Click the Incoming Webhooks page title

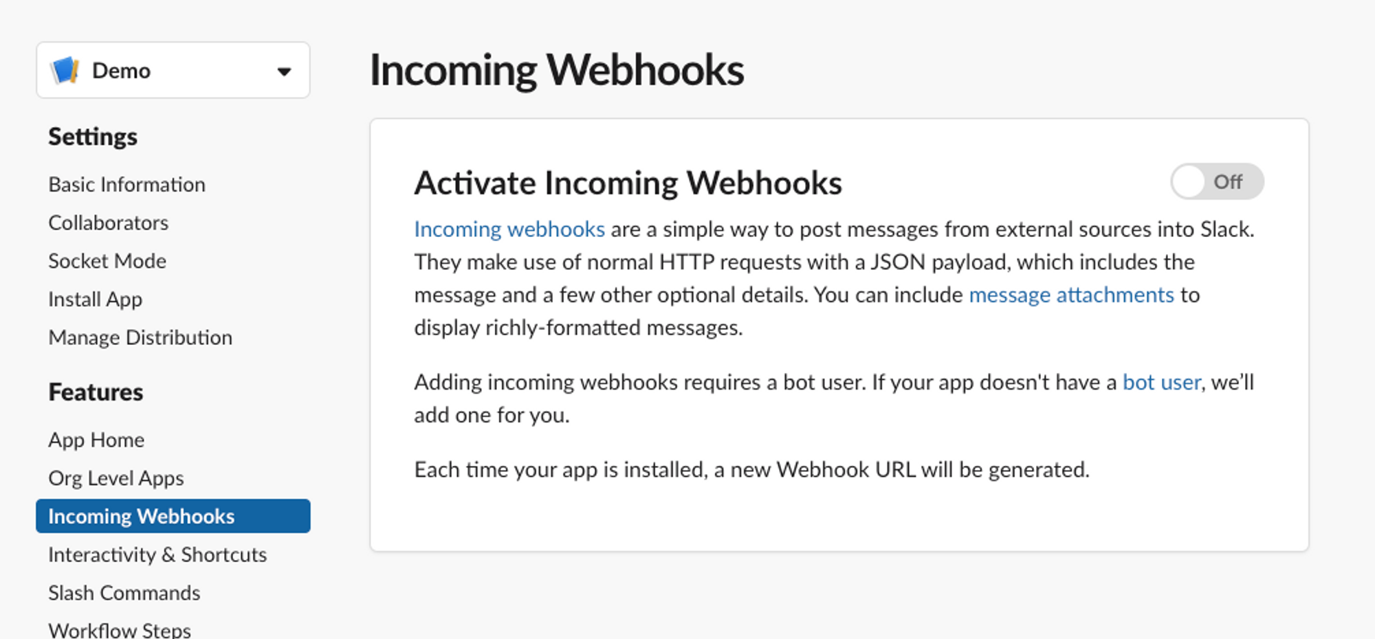556,70
